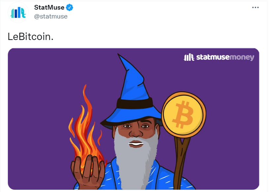Open the @statmuse handle link
The width and height of the screenshot is (269, 192).
[51, 17]
